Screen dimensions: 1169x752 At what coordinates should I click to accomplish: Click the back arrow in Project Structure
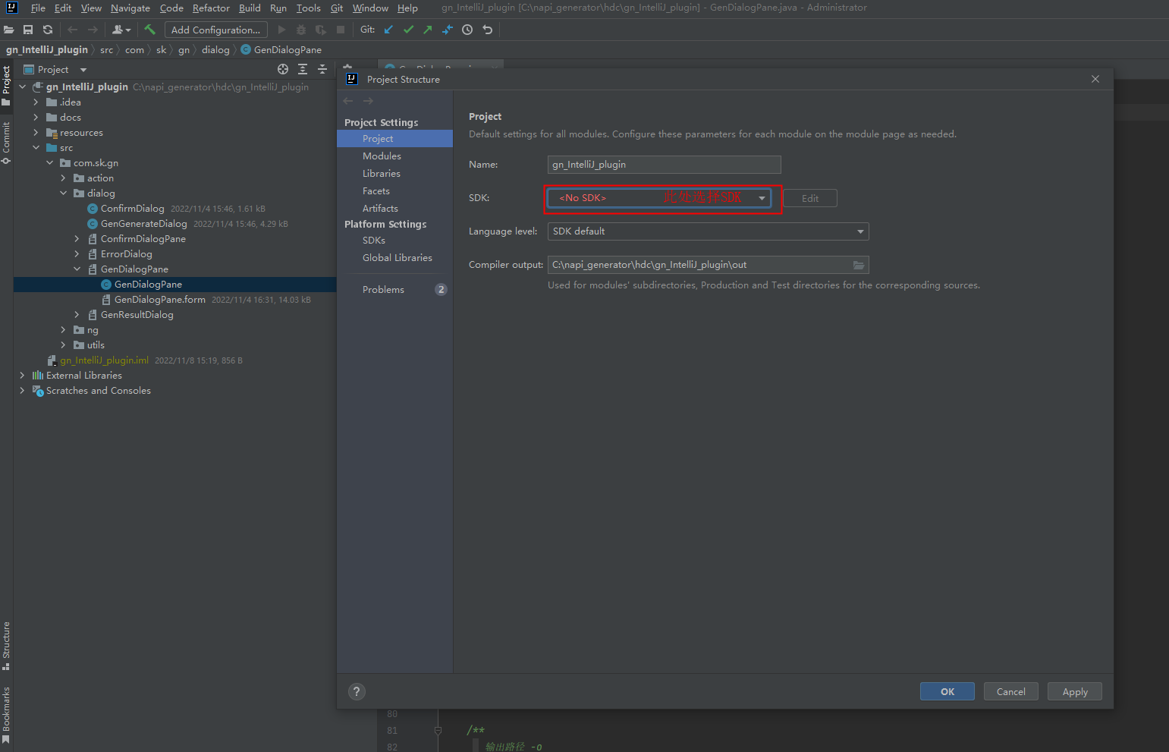(x=348, y=101)
